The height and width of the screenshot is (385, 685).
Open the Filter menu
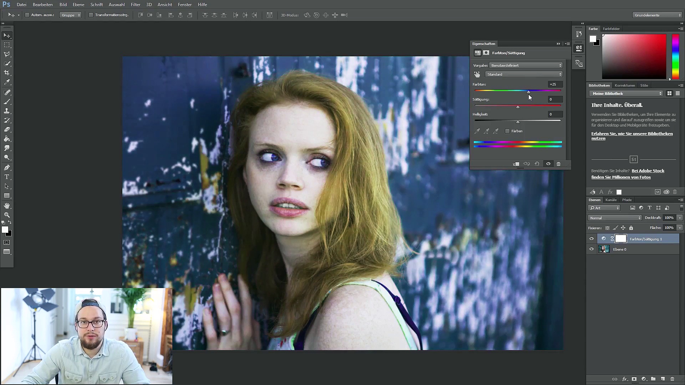tap(135, 5)
